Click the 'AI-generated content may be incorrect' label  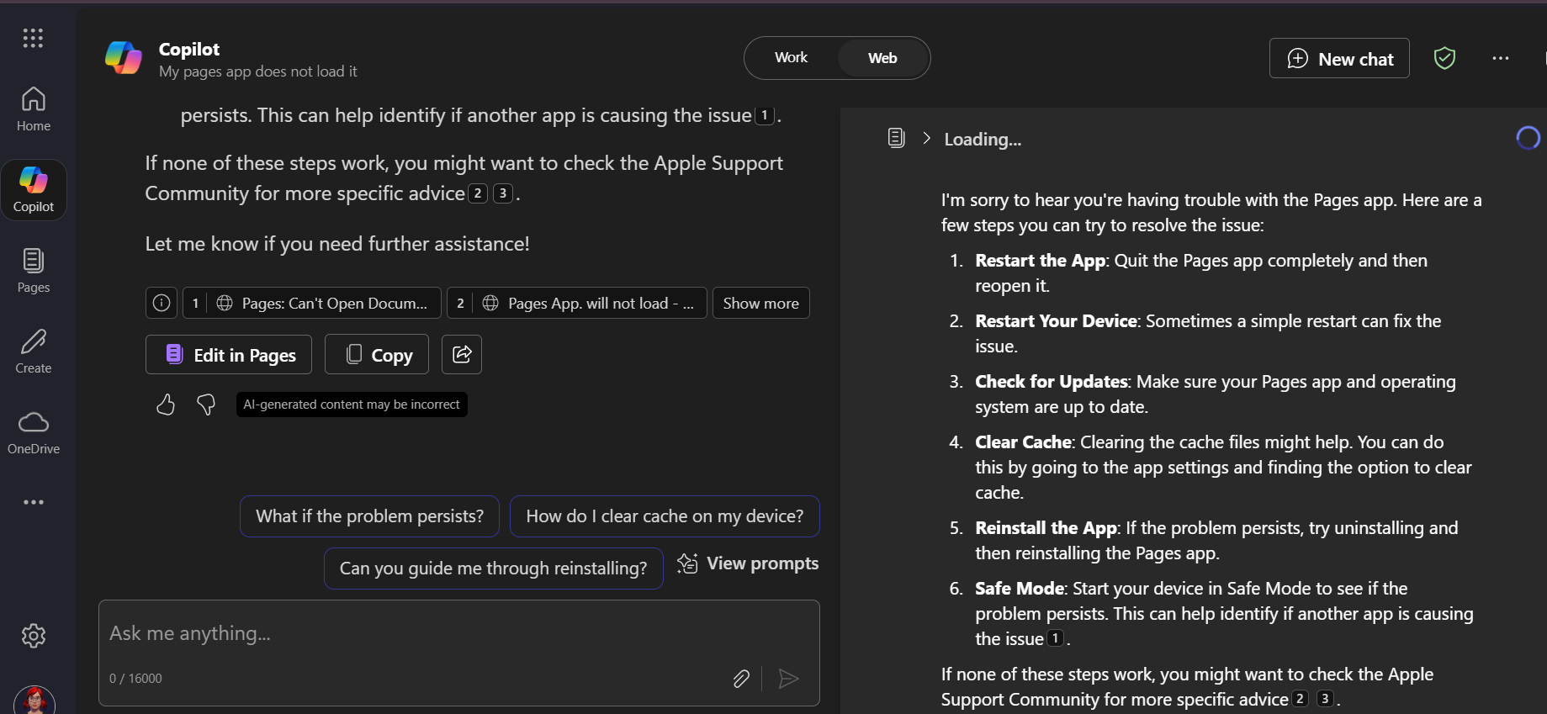(x=352, y=405)
